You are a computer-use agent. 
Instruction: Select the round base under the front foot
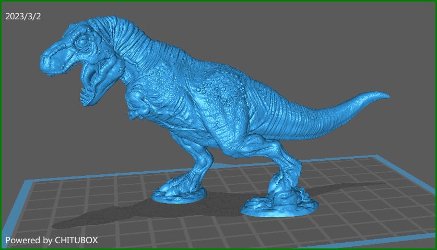click(180, 195)
